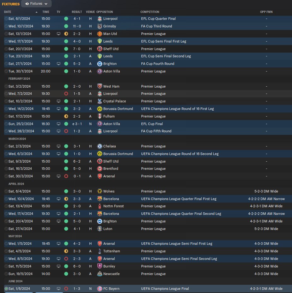Click '4-2-3-1 DM AM Wide' for FC Bayern

click(266, 289)
